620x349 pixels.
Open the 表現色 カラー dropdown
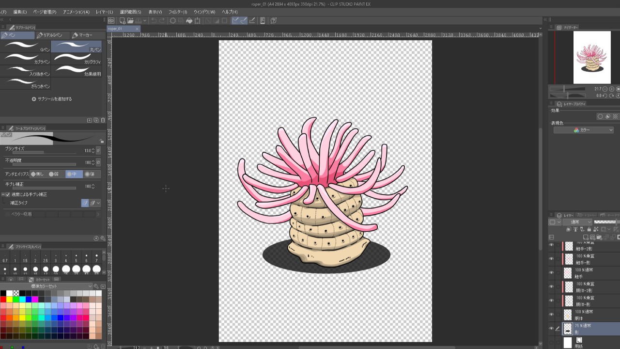[x=584, y=130]
